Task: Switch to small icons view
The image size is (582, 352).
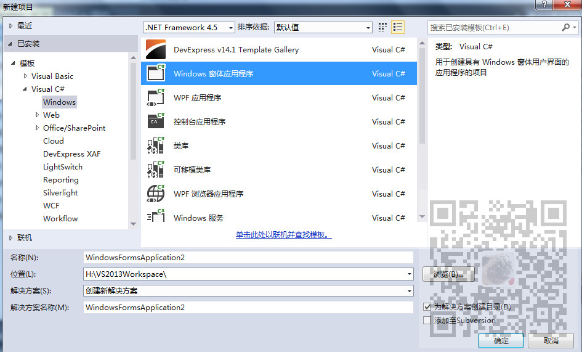Action: click(382, 27)
